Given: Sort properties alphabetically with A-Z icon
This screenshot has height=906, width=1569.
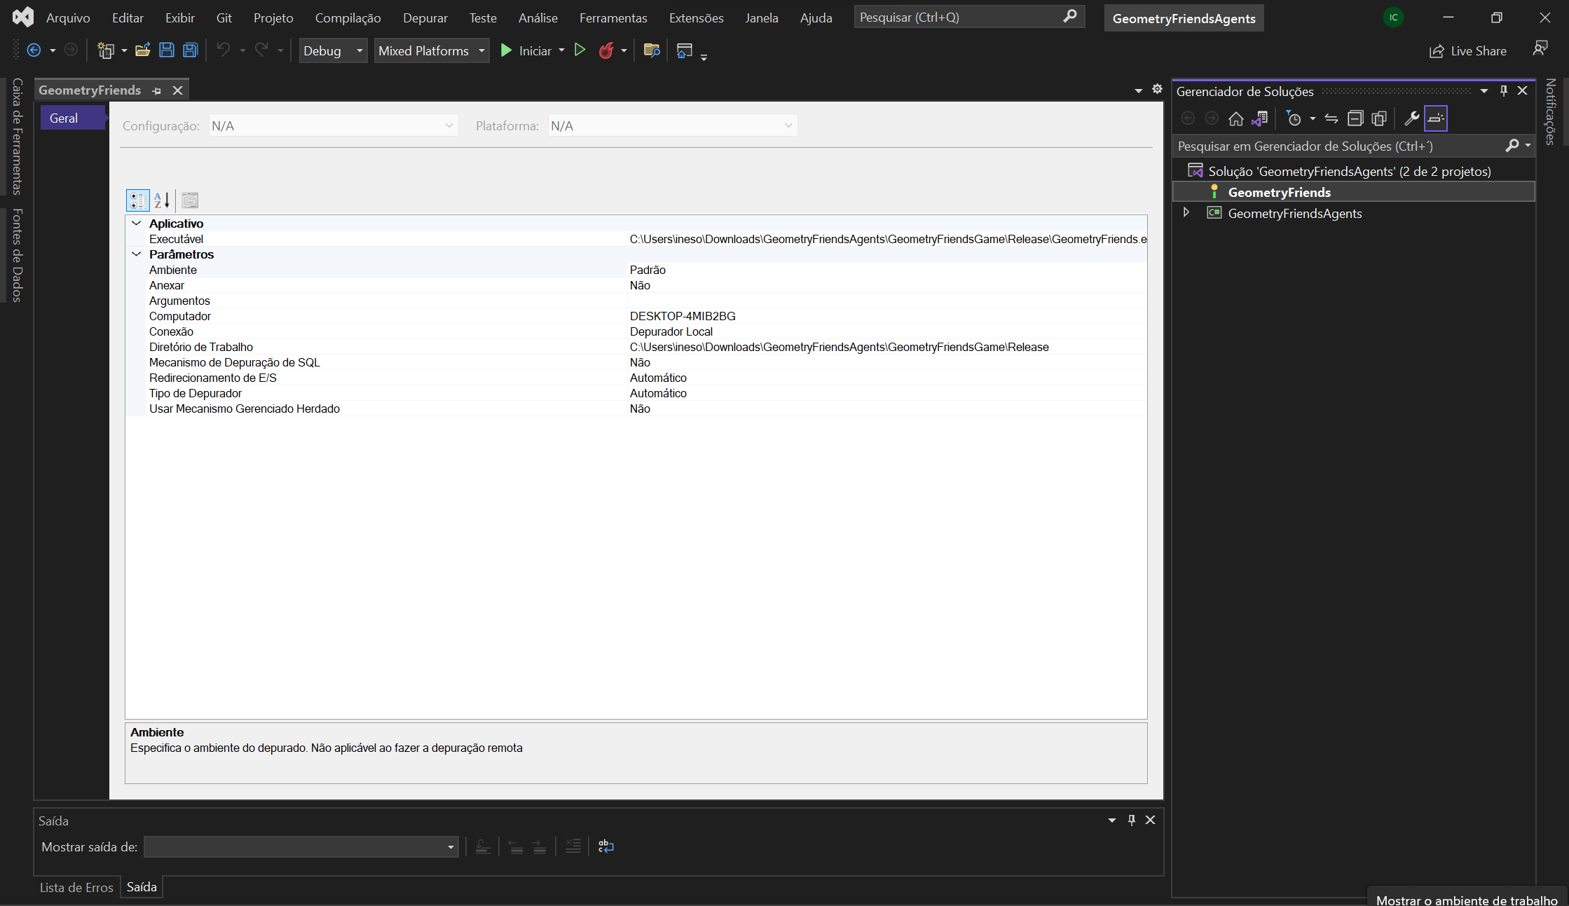Looking at the screenshot, I should (161, 200).
